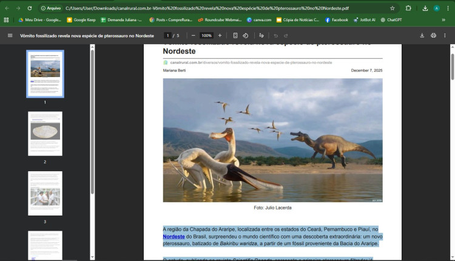455x261 pixels.
Task: Click the Nordeste hyperlink in the article
Action: pyautogui.click(x=174, y=236)
